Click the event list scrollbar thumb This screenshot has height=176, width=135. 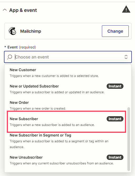click(x=129, y=139)
